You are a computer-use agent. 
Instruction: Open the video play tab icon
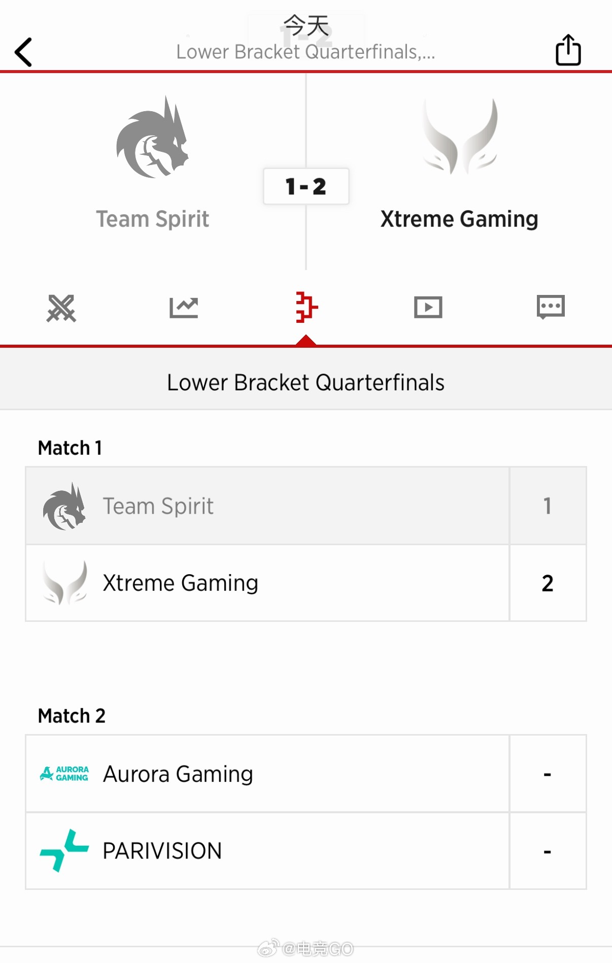428,308
